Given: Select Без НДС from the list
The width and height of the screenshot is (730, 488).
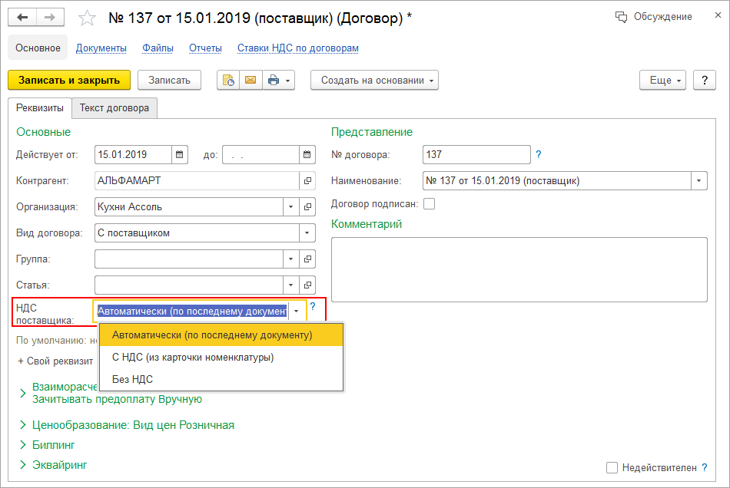Looking at the screenshot, I should pos(133,379).
